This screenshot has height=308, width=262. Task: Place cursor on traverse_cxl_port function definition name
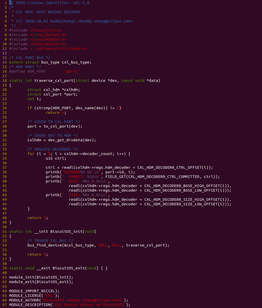pos(54,81)
